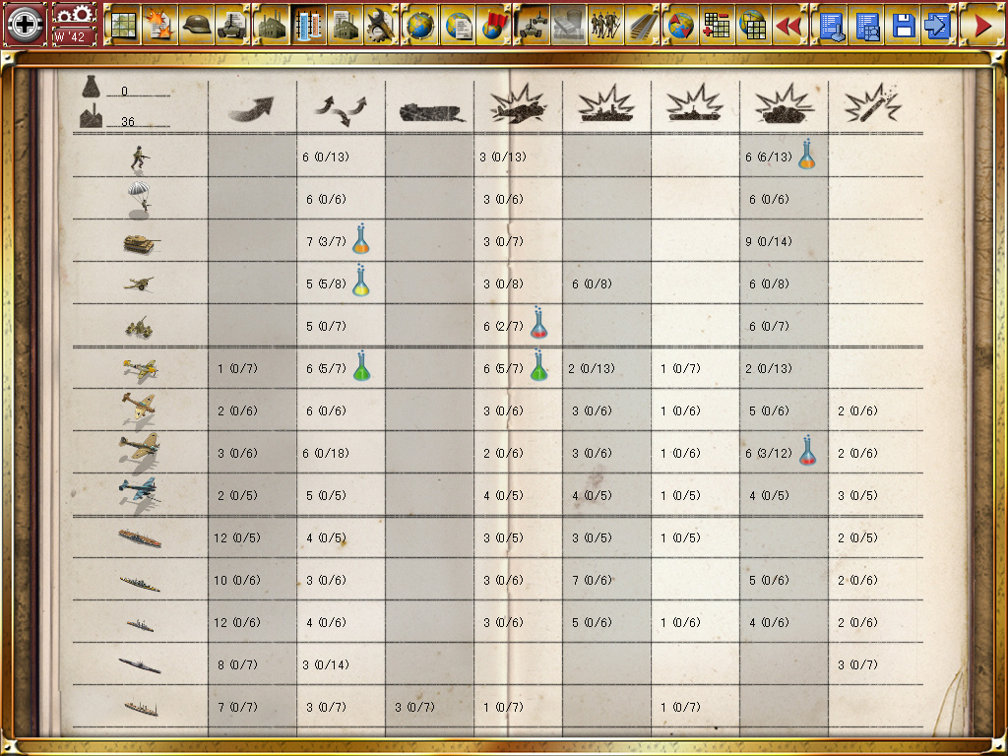The width and height of the screenshot is (1008, 756).
Task: Save game with the floppy disk icon
Action: (x=904, y=25)
